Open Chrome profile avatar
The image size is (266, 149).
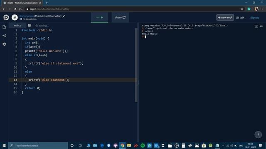(x=256, y=9)
